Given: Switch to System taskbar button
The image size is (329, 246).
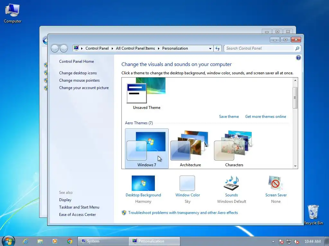Looking at the screenshot, I should (103, 241).
